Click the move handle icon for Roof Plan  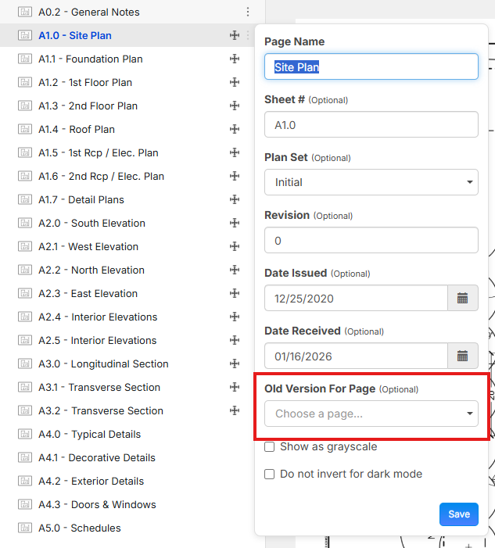click(234, 130)
